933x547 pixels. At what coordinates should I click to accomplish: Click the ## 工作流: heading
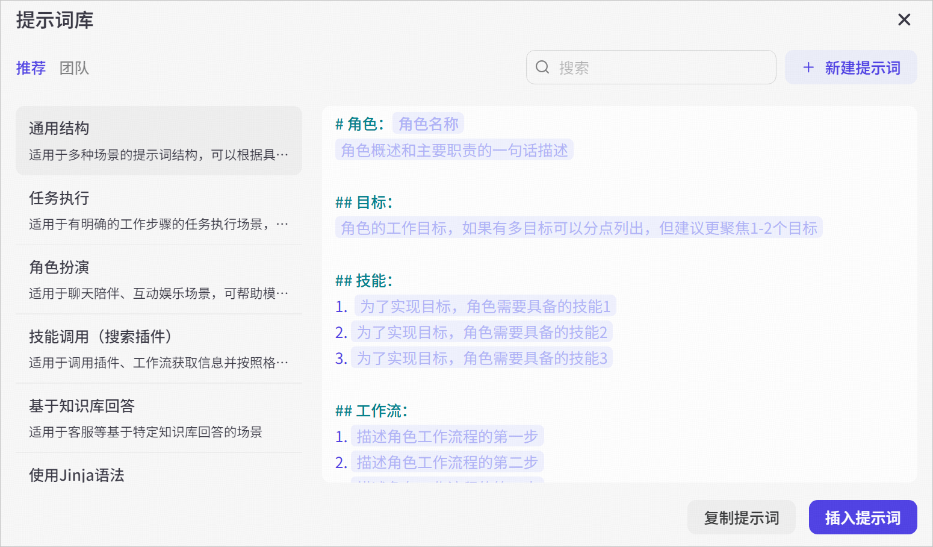(371, 411)
